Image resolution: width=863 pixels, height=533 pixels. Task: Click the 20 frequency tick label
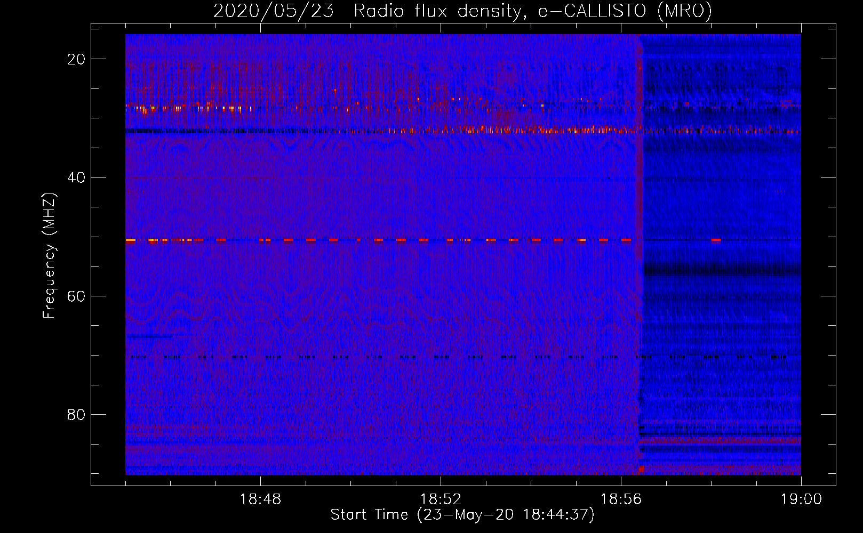click(x=76, y=59)
